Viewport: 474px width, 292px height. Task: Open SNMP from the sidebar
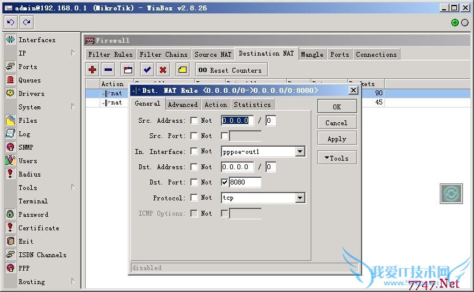[x=26, y=147]
